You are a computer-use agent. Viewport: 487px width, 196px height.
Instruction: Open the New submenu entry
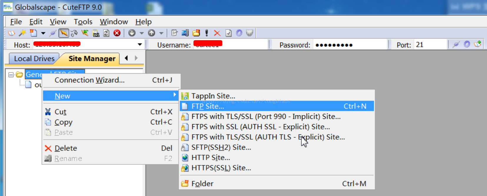[111, 96]
